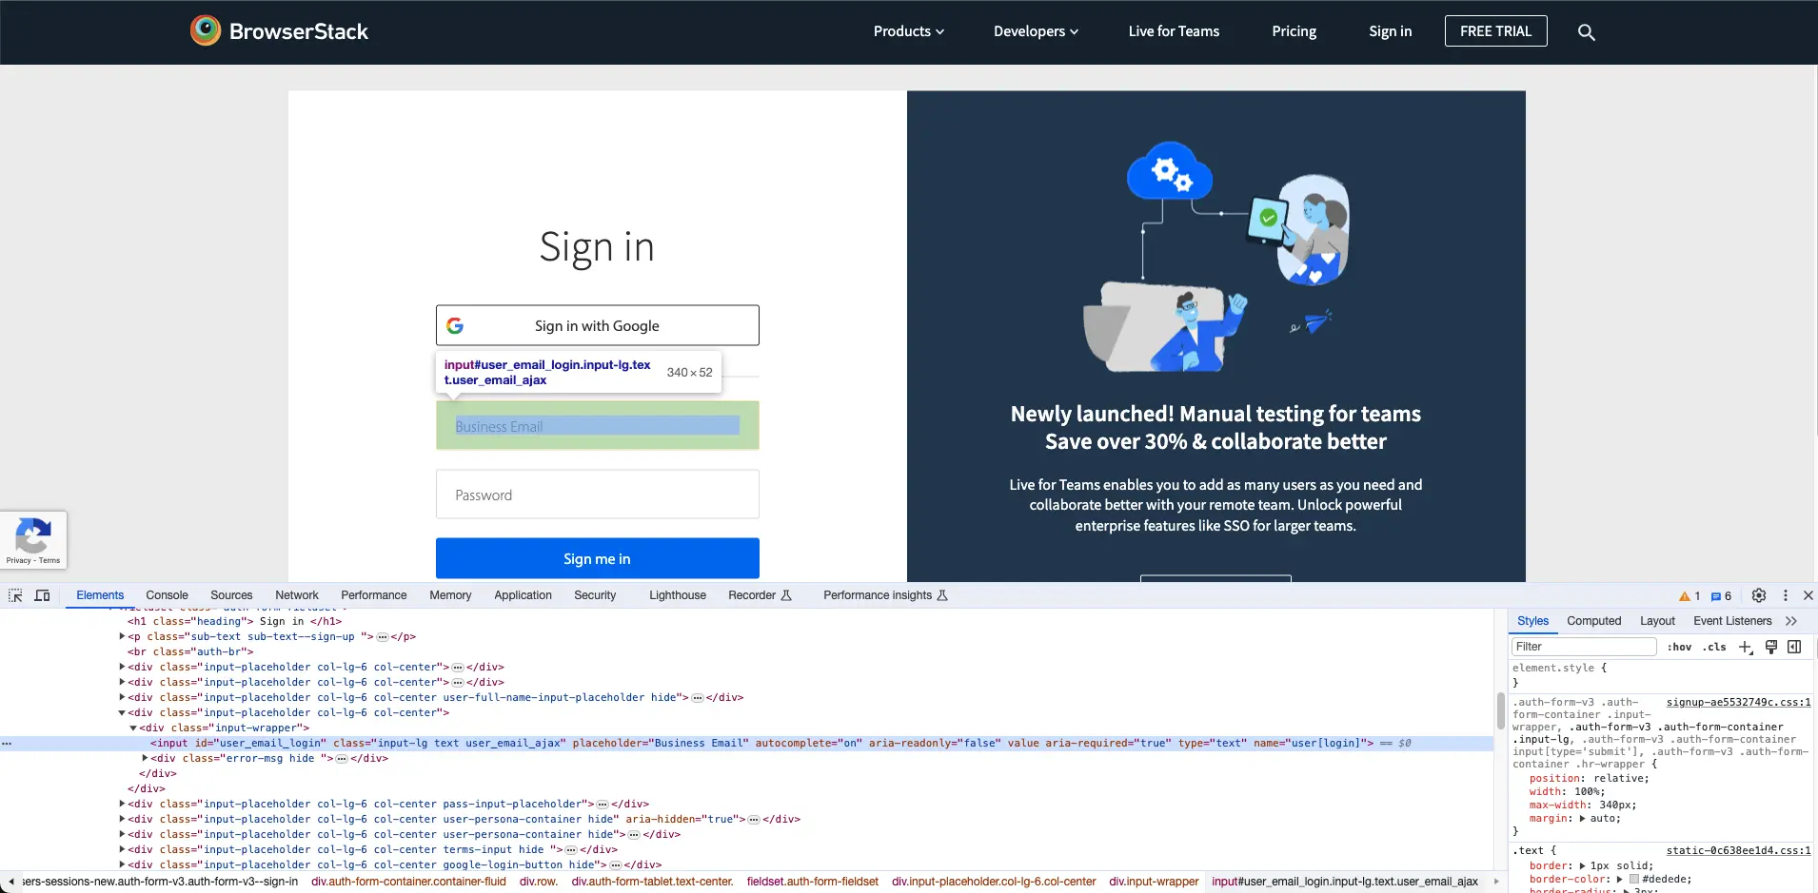Screen dimensions: 1818x893
Task: Click the BrowserStack logo
Action: point(279,31)
